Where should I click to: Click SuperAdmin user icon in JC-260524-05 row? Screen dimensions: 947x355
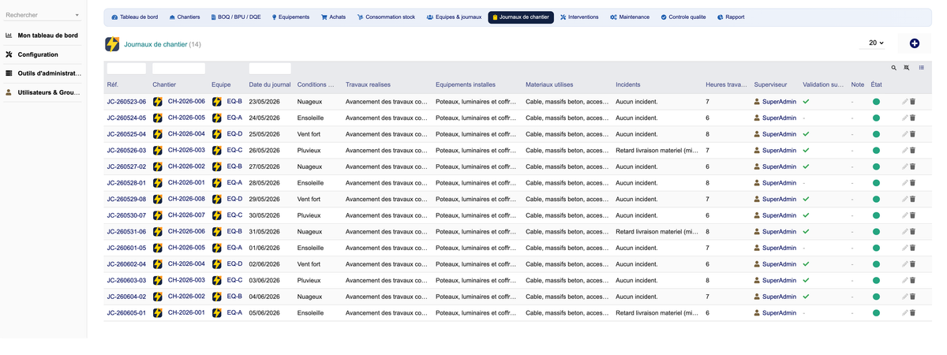[757, 118]
